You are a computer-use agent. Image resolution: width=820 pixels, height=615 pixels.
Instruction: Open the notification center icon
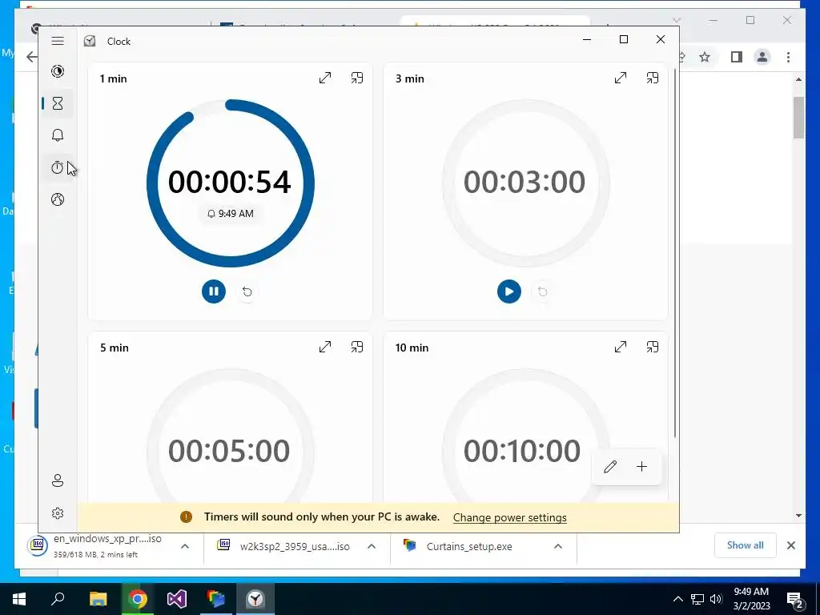795,599
